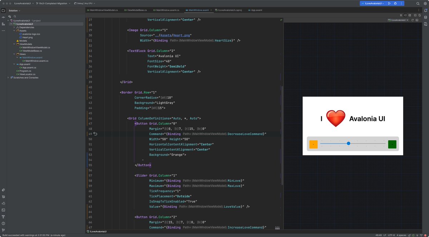
Task: Refresh the Avalonia previewer
Action: pos(413,20)
